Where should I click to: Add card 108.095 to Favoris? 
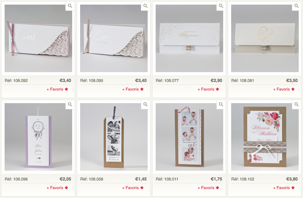tap(133, 89)
